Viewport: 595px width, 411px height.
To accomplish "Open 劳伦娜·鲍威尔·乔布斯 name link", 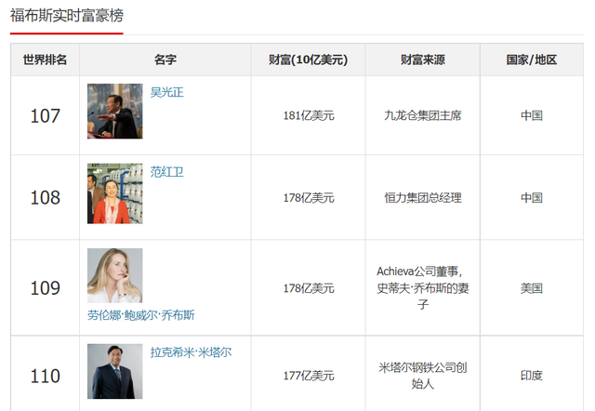I will pos(140,315).
